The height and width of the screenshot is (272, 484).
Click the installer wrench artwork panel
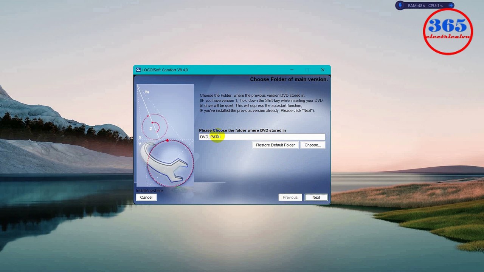pos(165,135)
